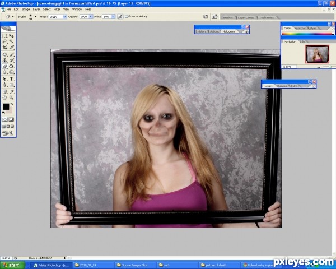Switch to Standard editing mode
Screen dimensions: 336x269
[x=4, y=119]
